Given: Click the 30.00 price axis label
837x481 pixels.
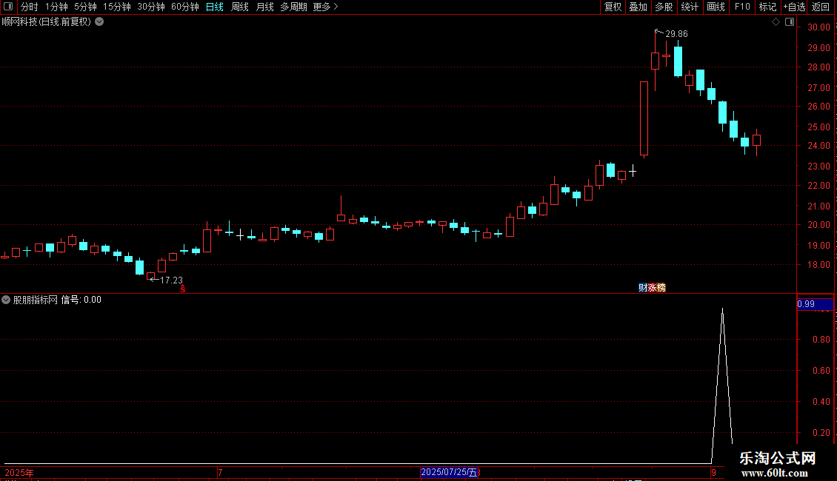Looking at the screenshot, I should click(818, 27).
